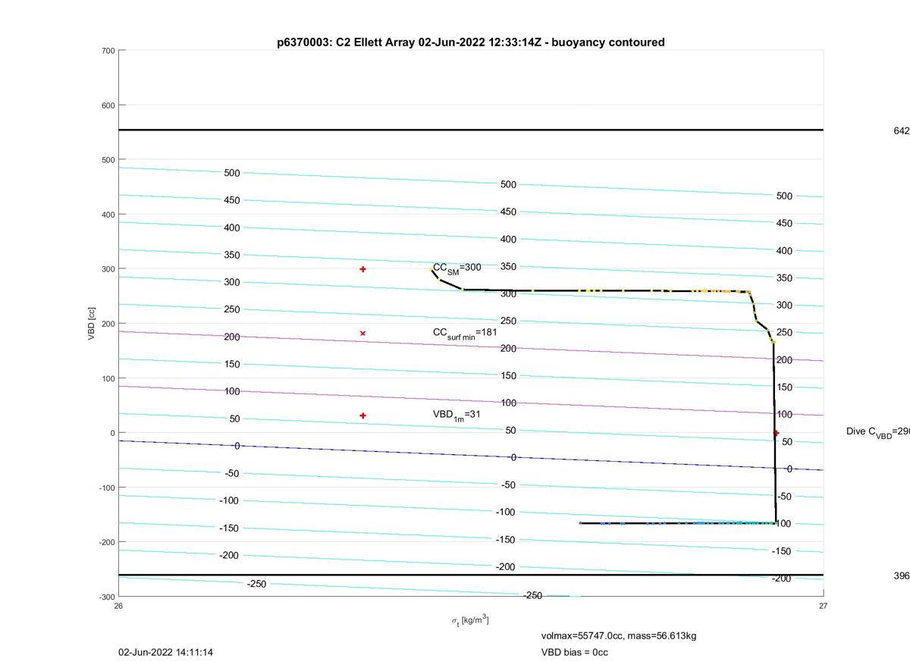
Task: Select the 'volmax=55747.0cc, mass=56.613kg' text
Action: point(619,635)
